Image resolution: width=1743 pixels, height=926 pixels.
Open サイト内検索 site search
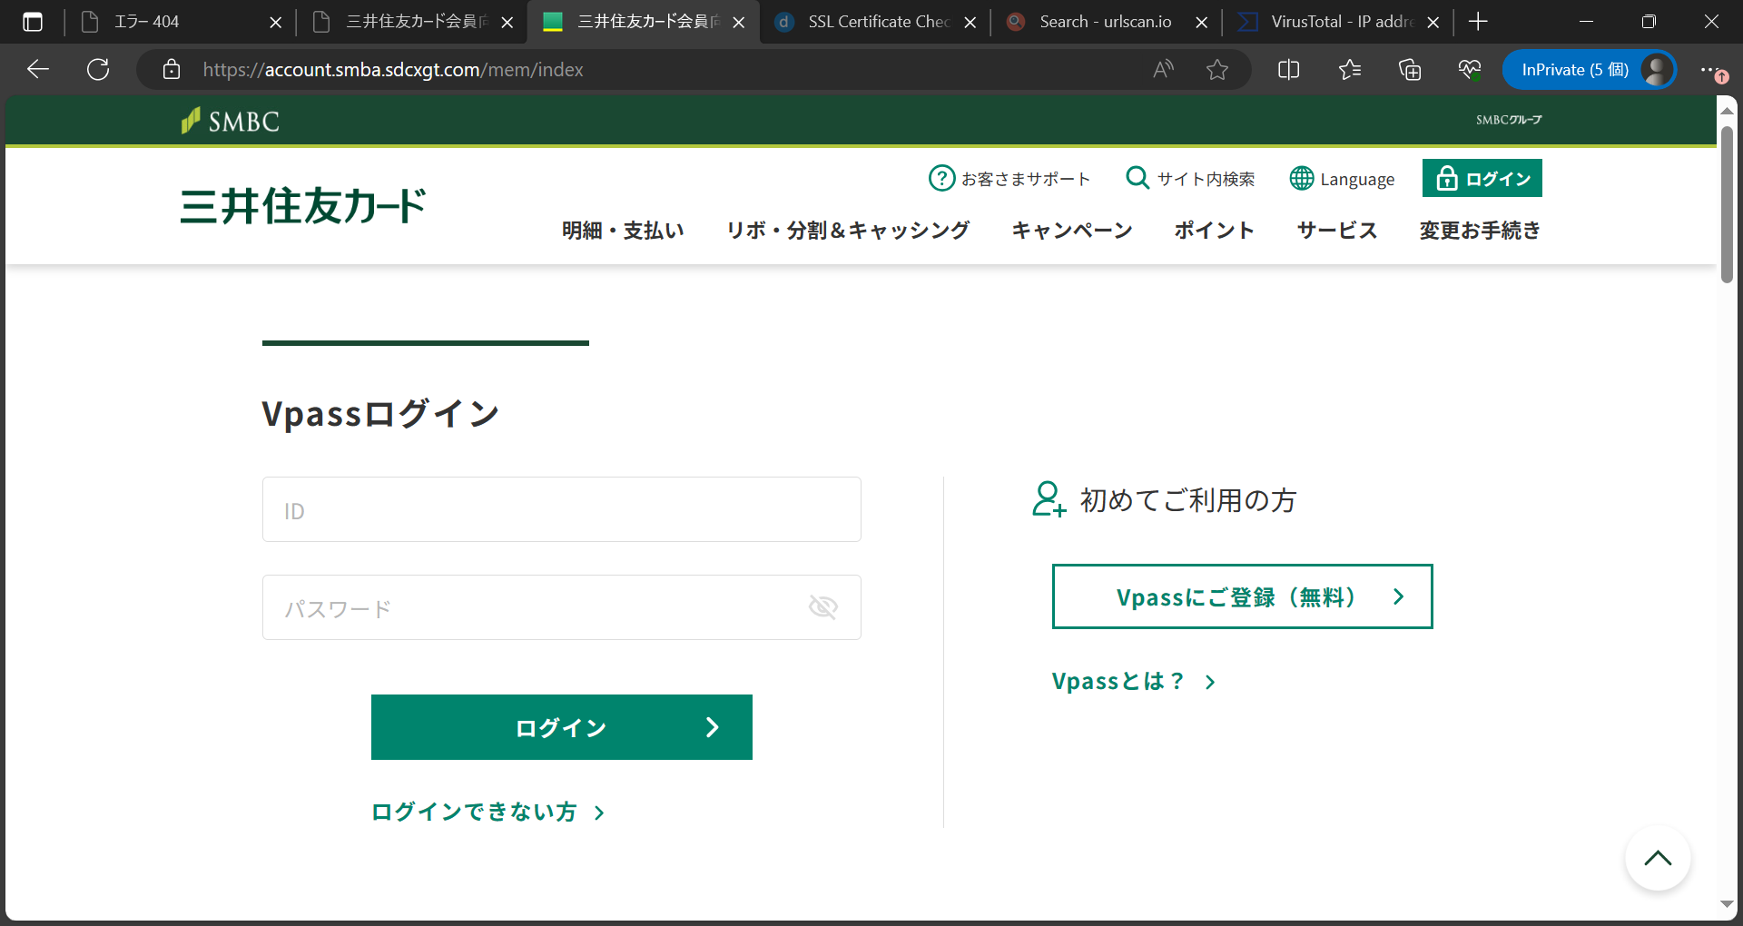[x=1190, y=179]
